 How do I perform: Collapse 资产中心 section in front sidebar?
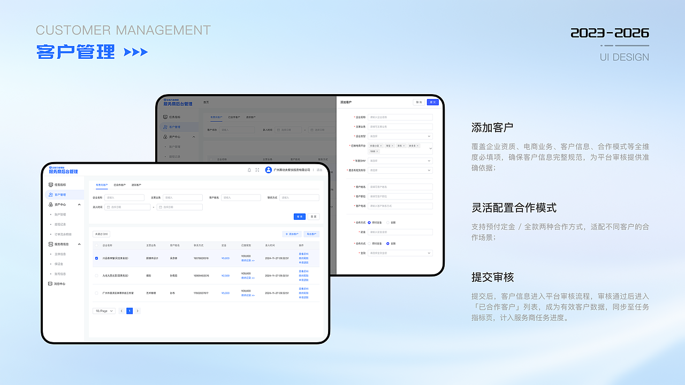coord(79,204)
